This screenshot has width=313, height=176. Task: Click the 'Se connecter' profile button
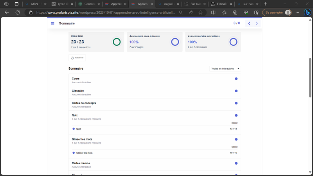[277, 13]
